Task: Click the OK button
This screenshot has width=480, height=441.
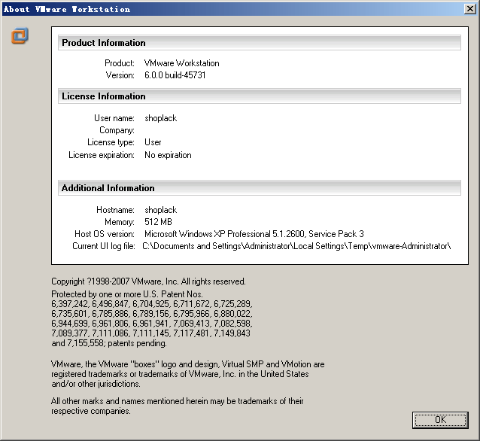Action: 440,420
